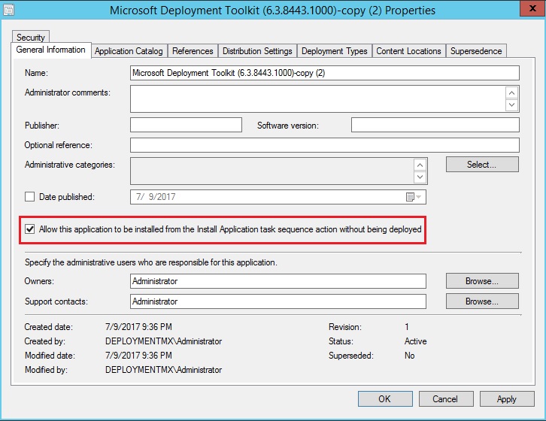Screen dimensions: 546x421
Task: Browse for Support contacts
Action: coord(481,301)
